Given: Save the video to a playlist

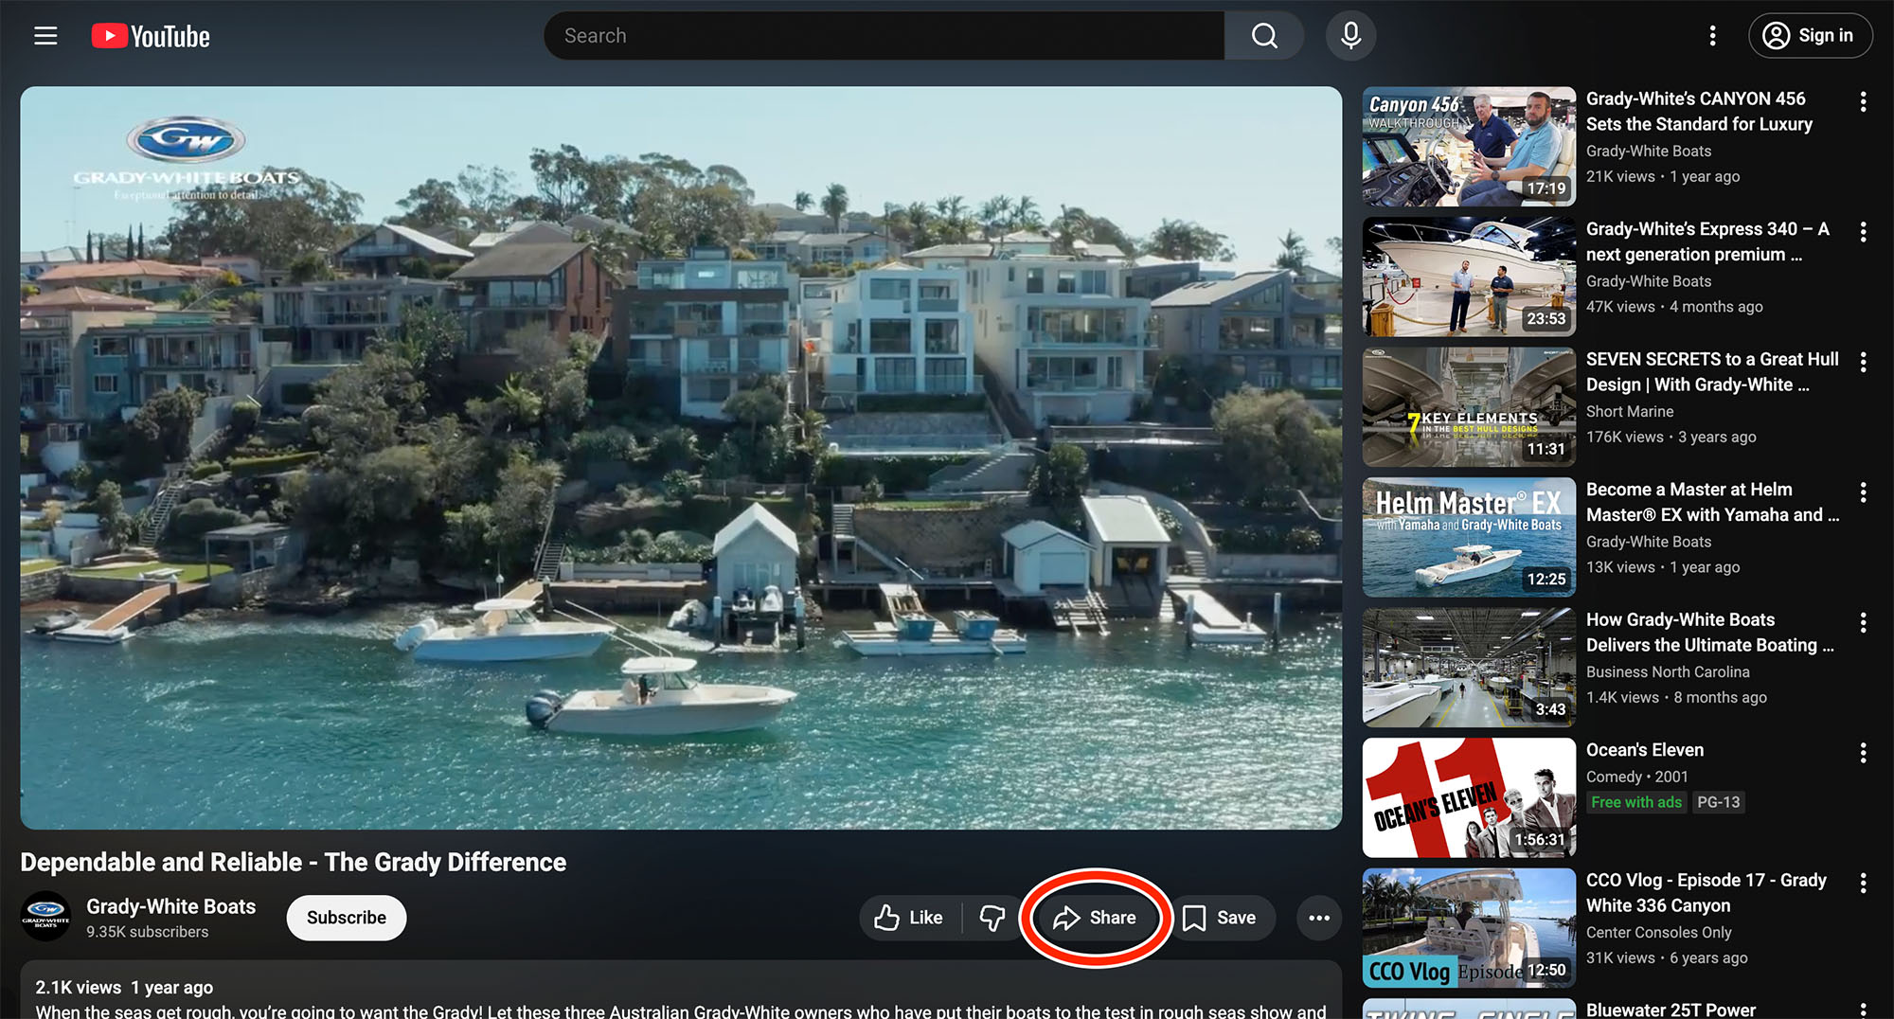Looking at the screenshot, I should click(x=1220, y=918).
